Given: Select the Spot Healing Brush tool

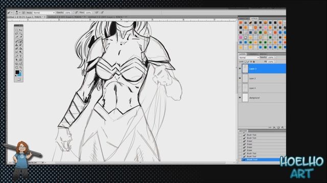Looking at the screenshot, I should coord(17,41).
